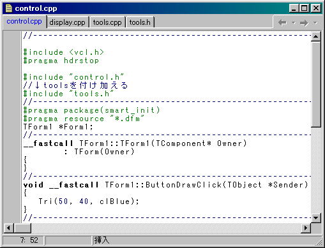Open the tools.h tab
Screen dimensions: 325x248
[140, 22]
